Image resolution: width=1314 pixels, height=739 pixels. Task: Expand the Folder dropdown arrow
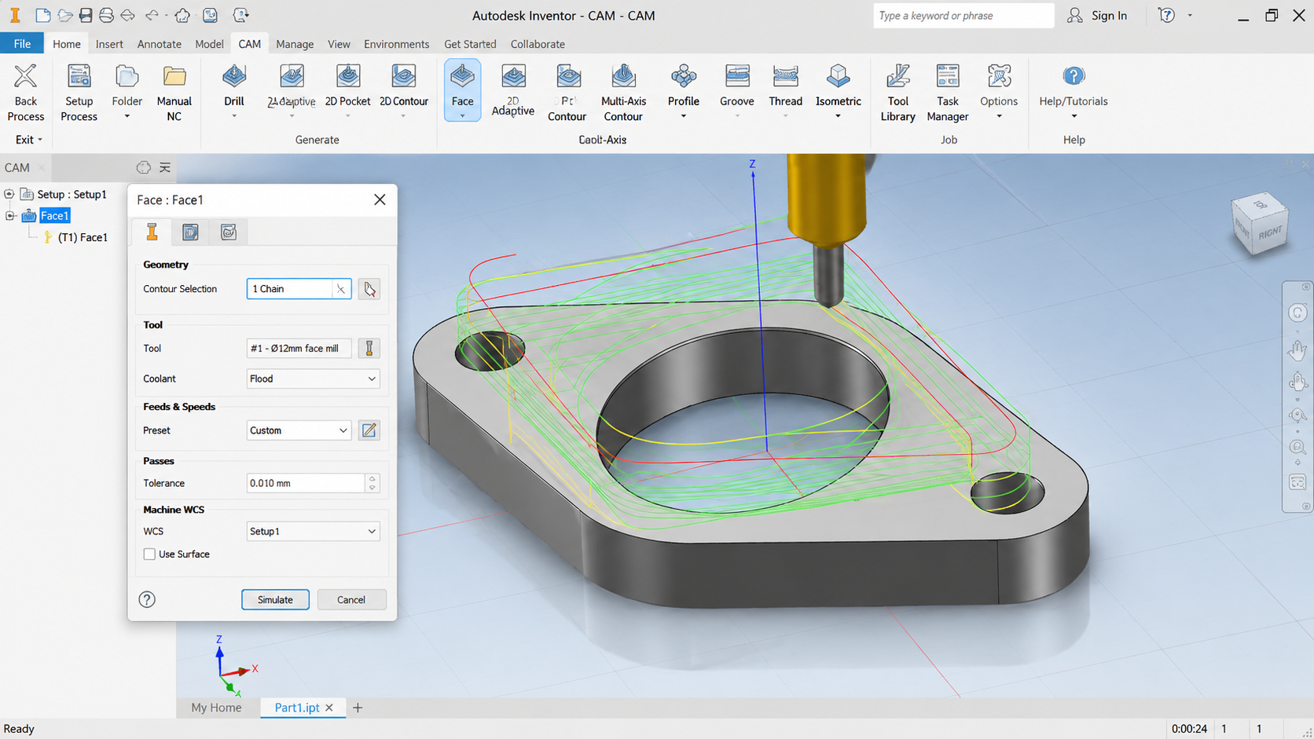pos(127,116)
